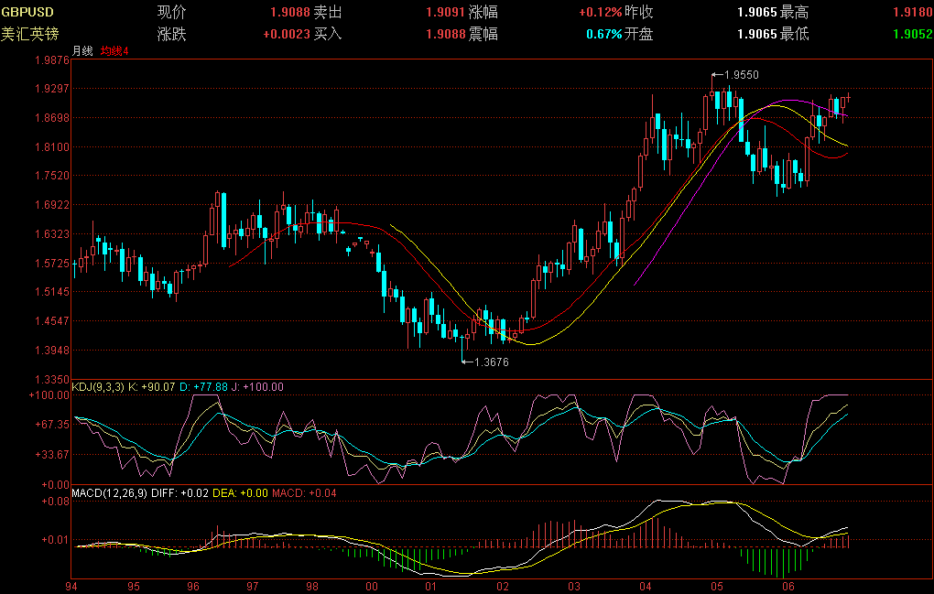Click the 1.9550 high price annotation

[x=741, y=75]
